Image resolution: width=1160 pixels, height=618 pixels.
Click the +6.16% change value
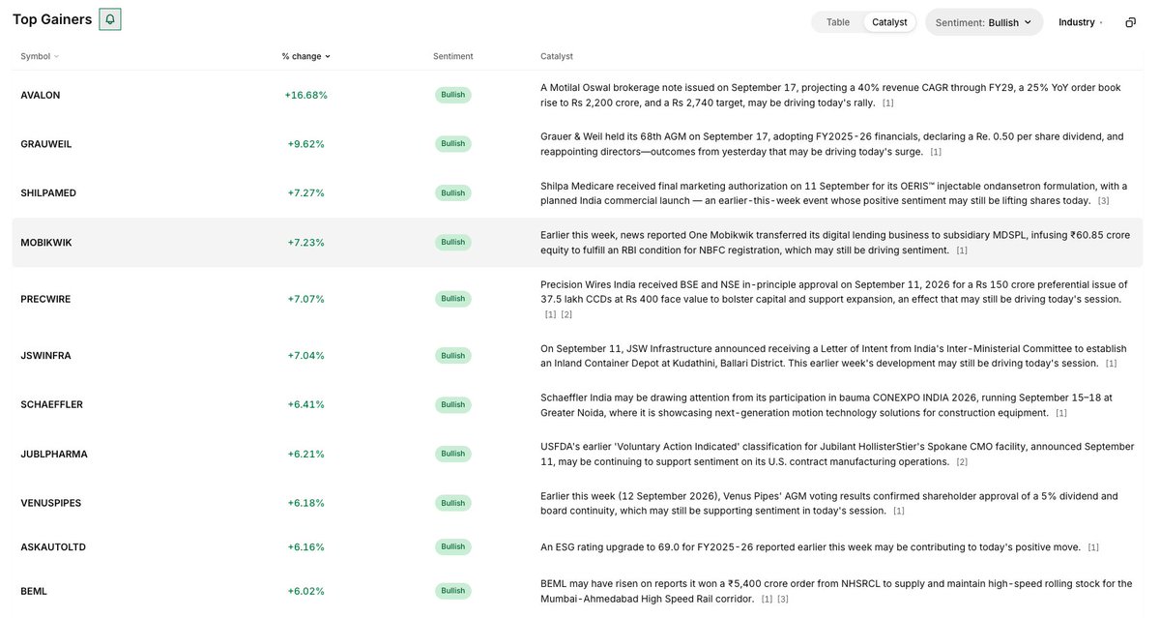(x=306, y=547)
